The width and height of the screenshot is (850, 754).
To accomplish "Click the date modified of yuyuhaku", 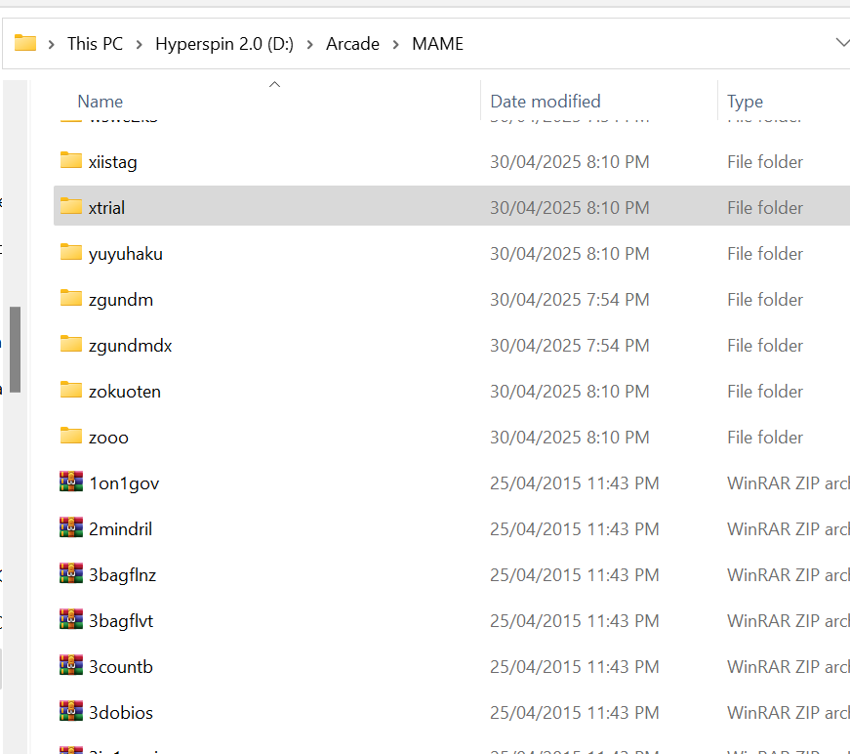I will 570,254.
